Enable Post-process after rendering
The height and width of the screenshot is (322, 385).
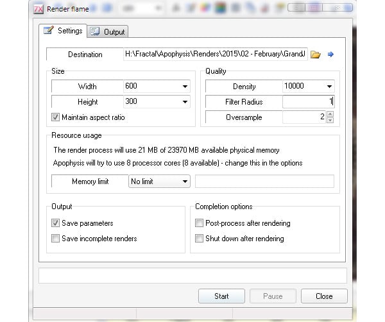point(199,223)
